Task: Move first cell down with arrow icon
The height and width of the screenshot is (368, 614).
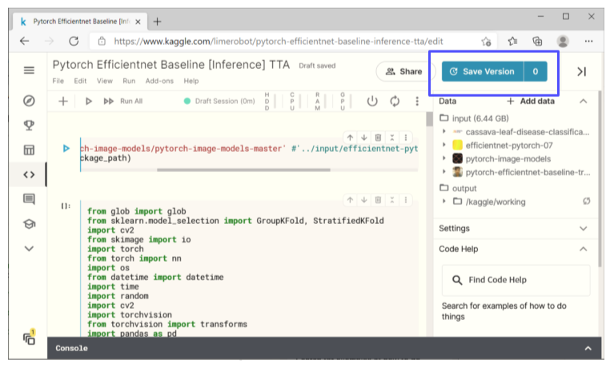Action: (364, 138)
